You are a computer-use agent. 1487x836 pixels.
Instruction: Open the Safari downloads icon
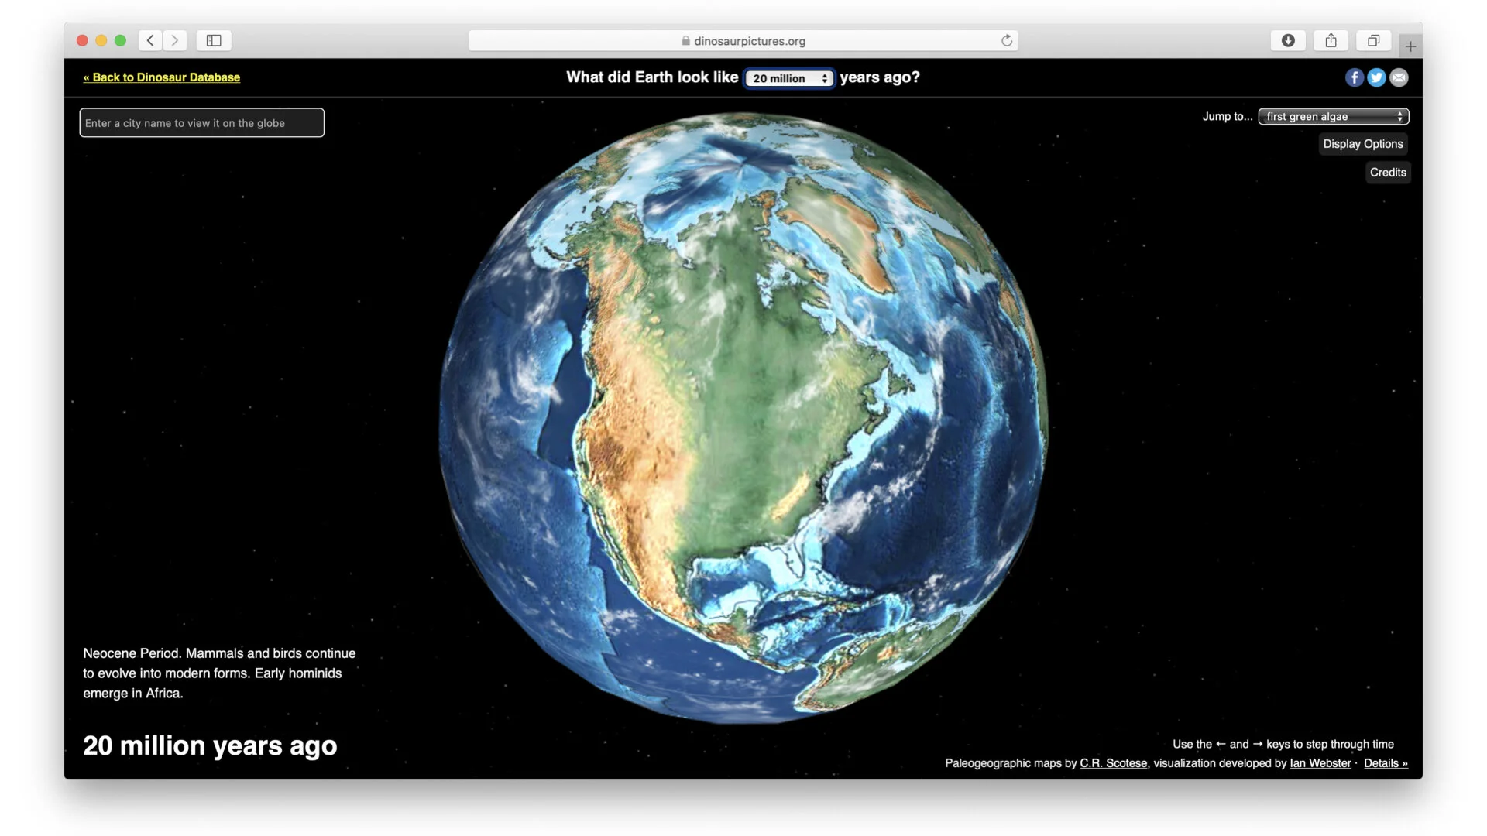(x=1288, y=40)
